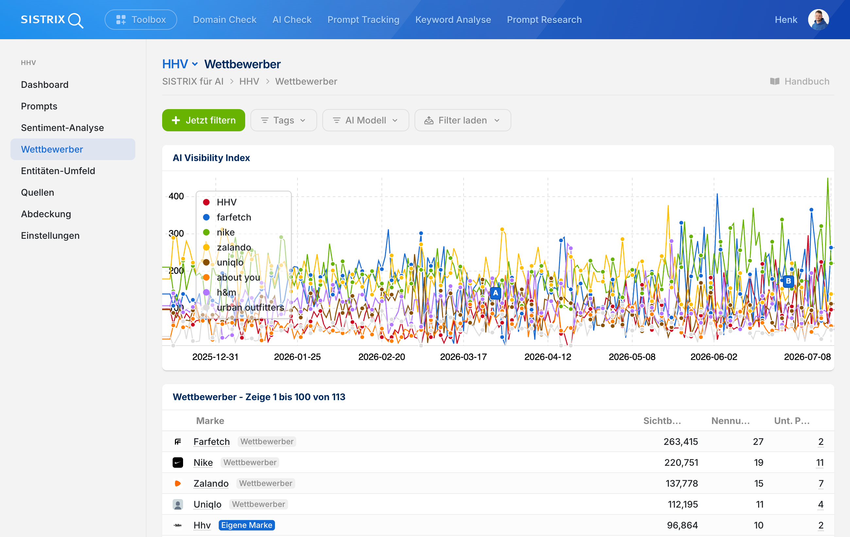Expand the HHV project dropdown
Image resolution: width=850 pixels, height=537 pixels.
coord(180,64)
